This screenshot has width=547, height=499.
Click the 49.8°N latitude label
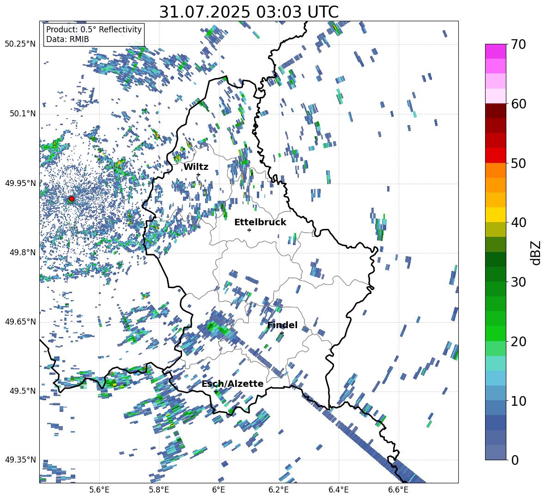[x=22, y=253]
